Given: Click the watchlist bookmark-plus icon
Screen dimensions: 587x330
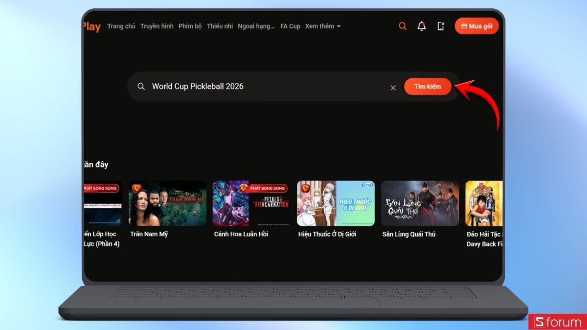Looking at the screenshot, I should tap(441, 26).
